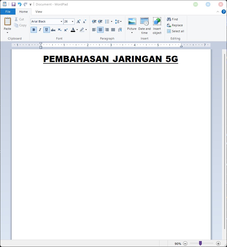Screen dimensions: 227x247
Task: Open the font size dropdown
Action: coord(72,21)
